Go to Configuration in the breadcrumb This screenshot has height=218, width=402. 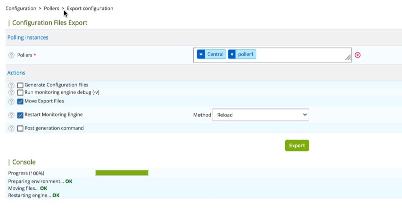point(20,8)
